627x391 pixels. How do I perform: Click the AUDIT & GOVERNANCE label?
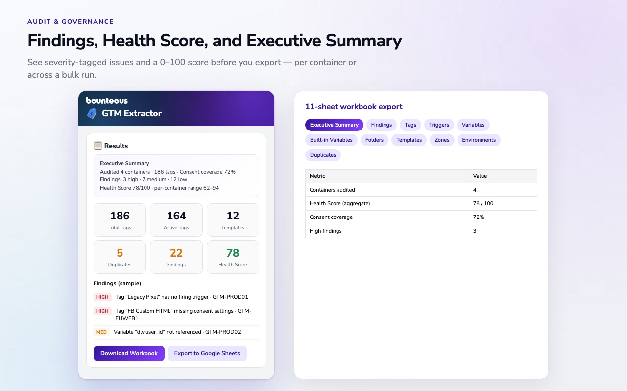(71, 22)
